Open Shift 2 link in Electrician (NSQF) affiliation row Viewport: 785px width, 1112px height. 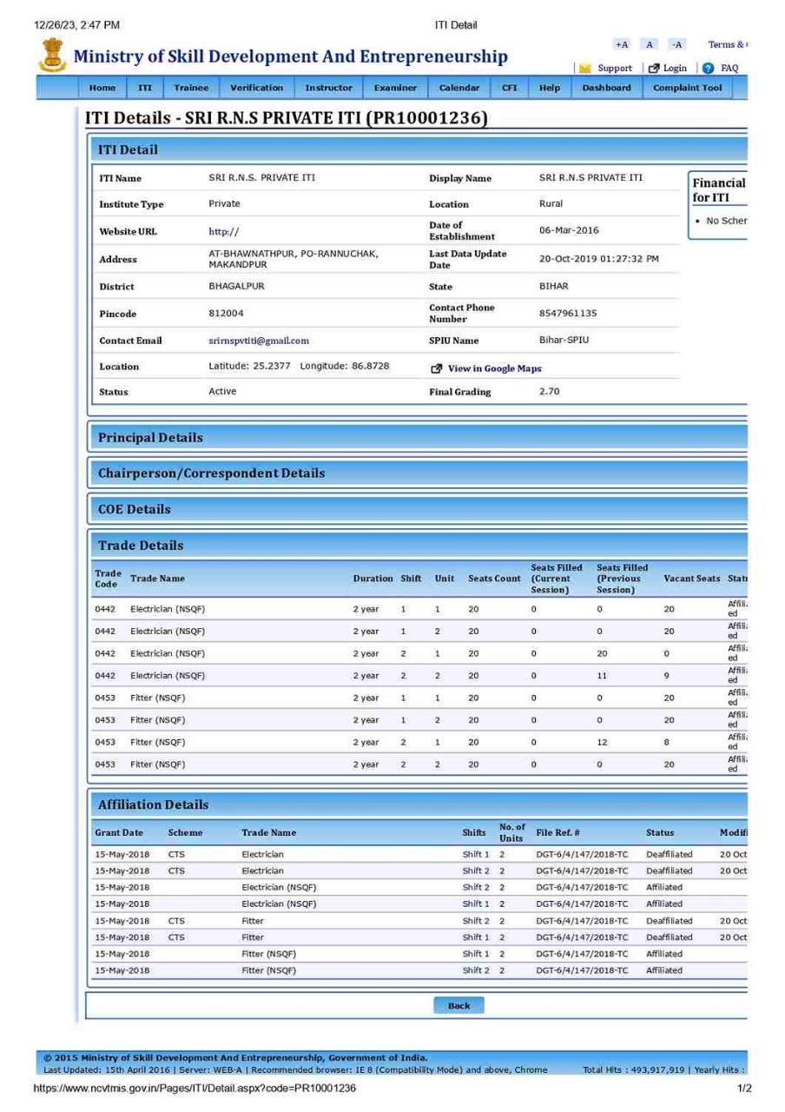coord(476,887)
